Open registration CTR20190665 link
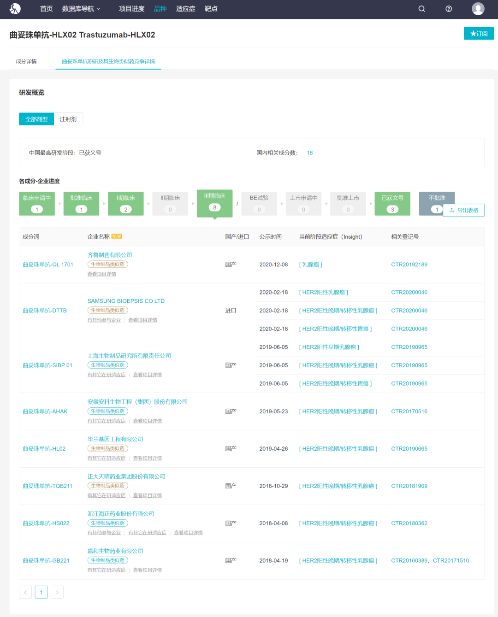Viewport: 498px width, 617px height. click(x=409, y=449)
